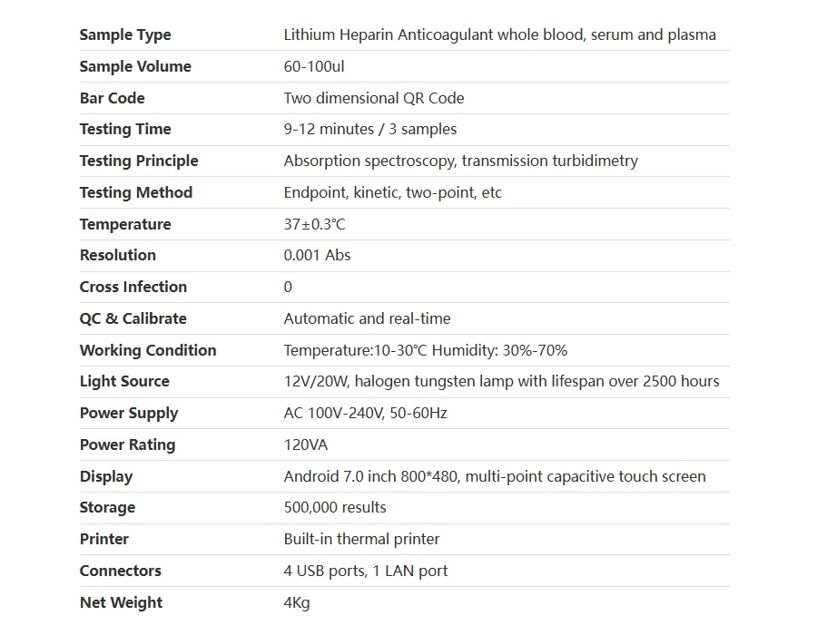Screen dimensions: 817x635
Task: Click the Testing Method label
Action: tap(136, 192)
